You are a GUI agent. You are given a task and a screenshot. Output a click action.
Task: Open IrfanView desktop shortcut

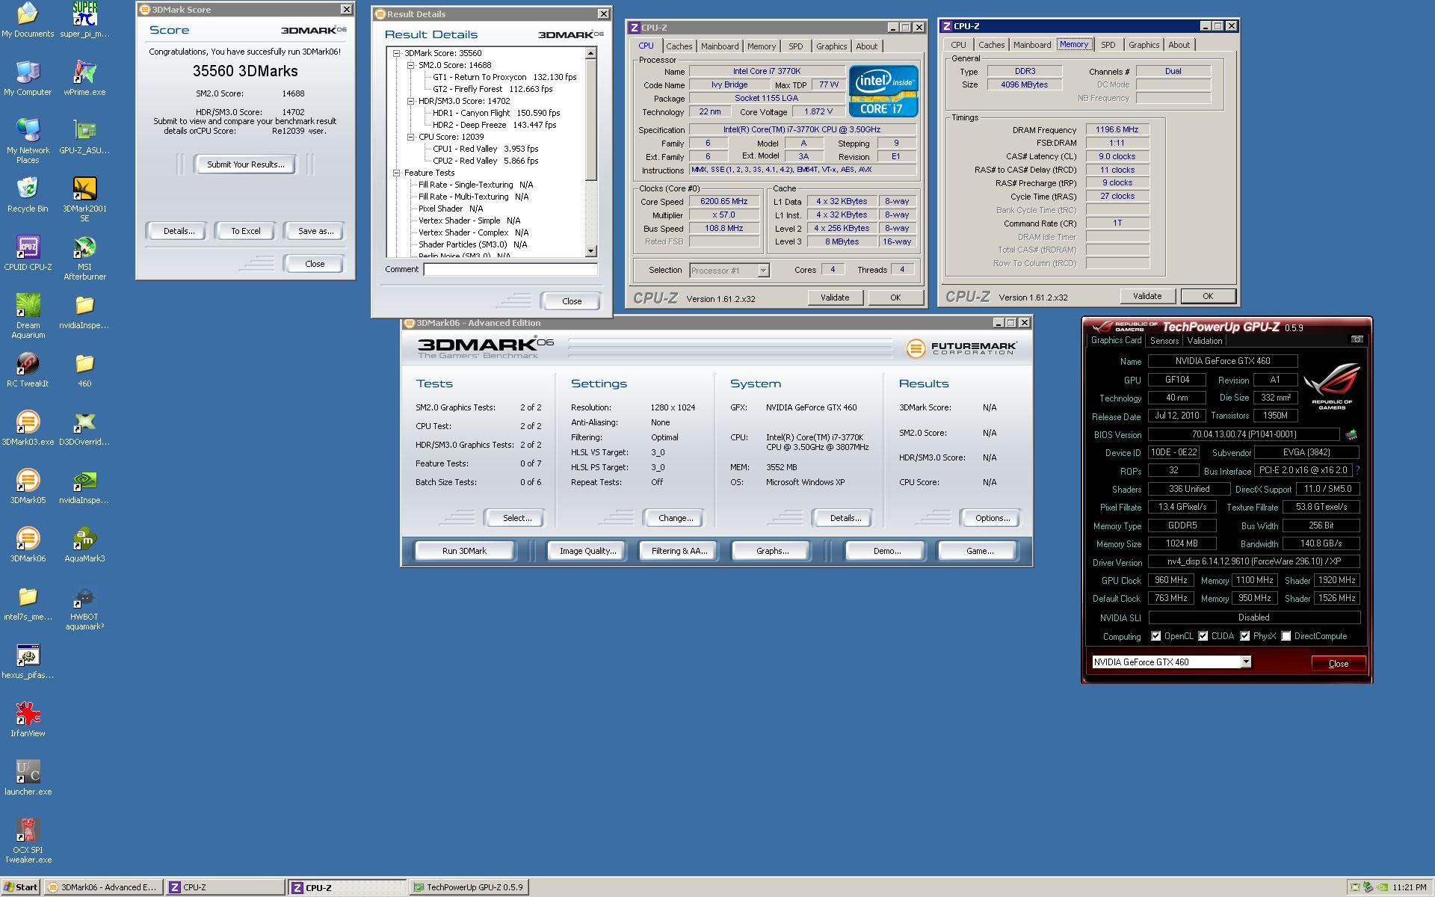pyautogui.click(x=28, y=720)
